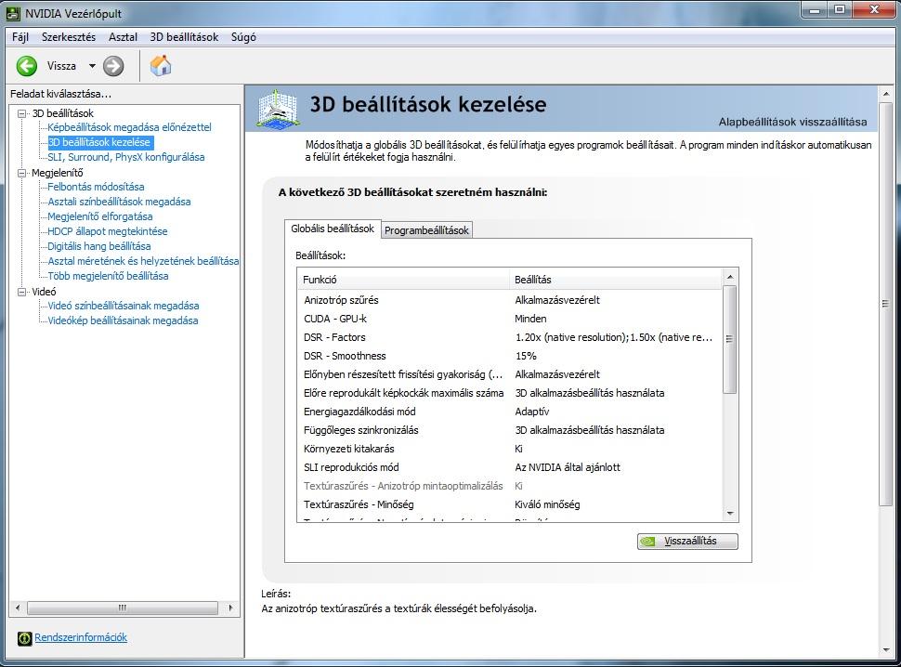Open the home page house icon
901x667 pixels.
click(x=161, y=66)
